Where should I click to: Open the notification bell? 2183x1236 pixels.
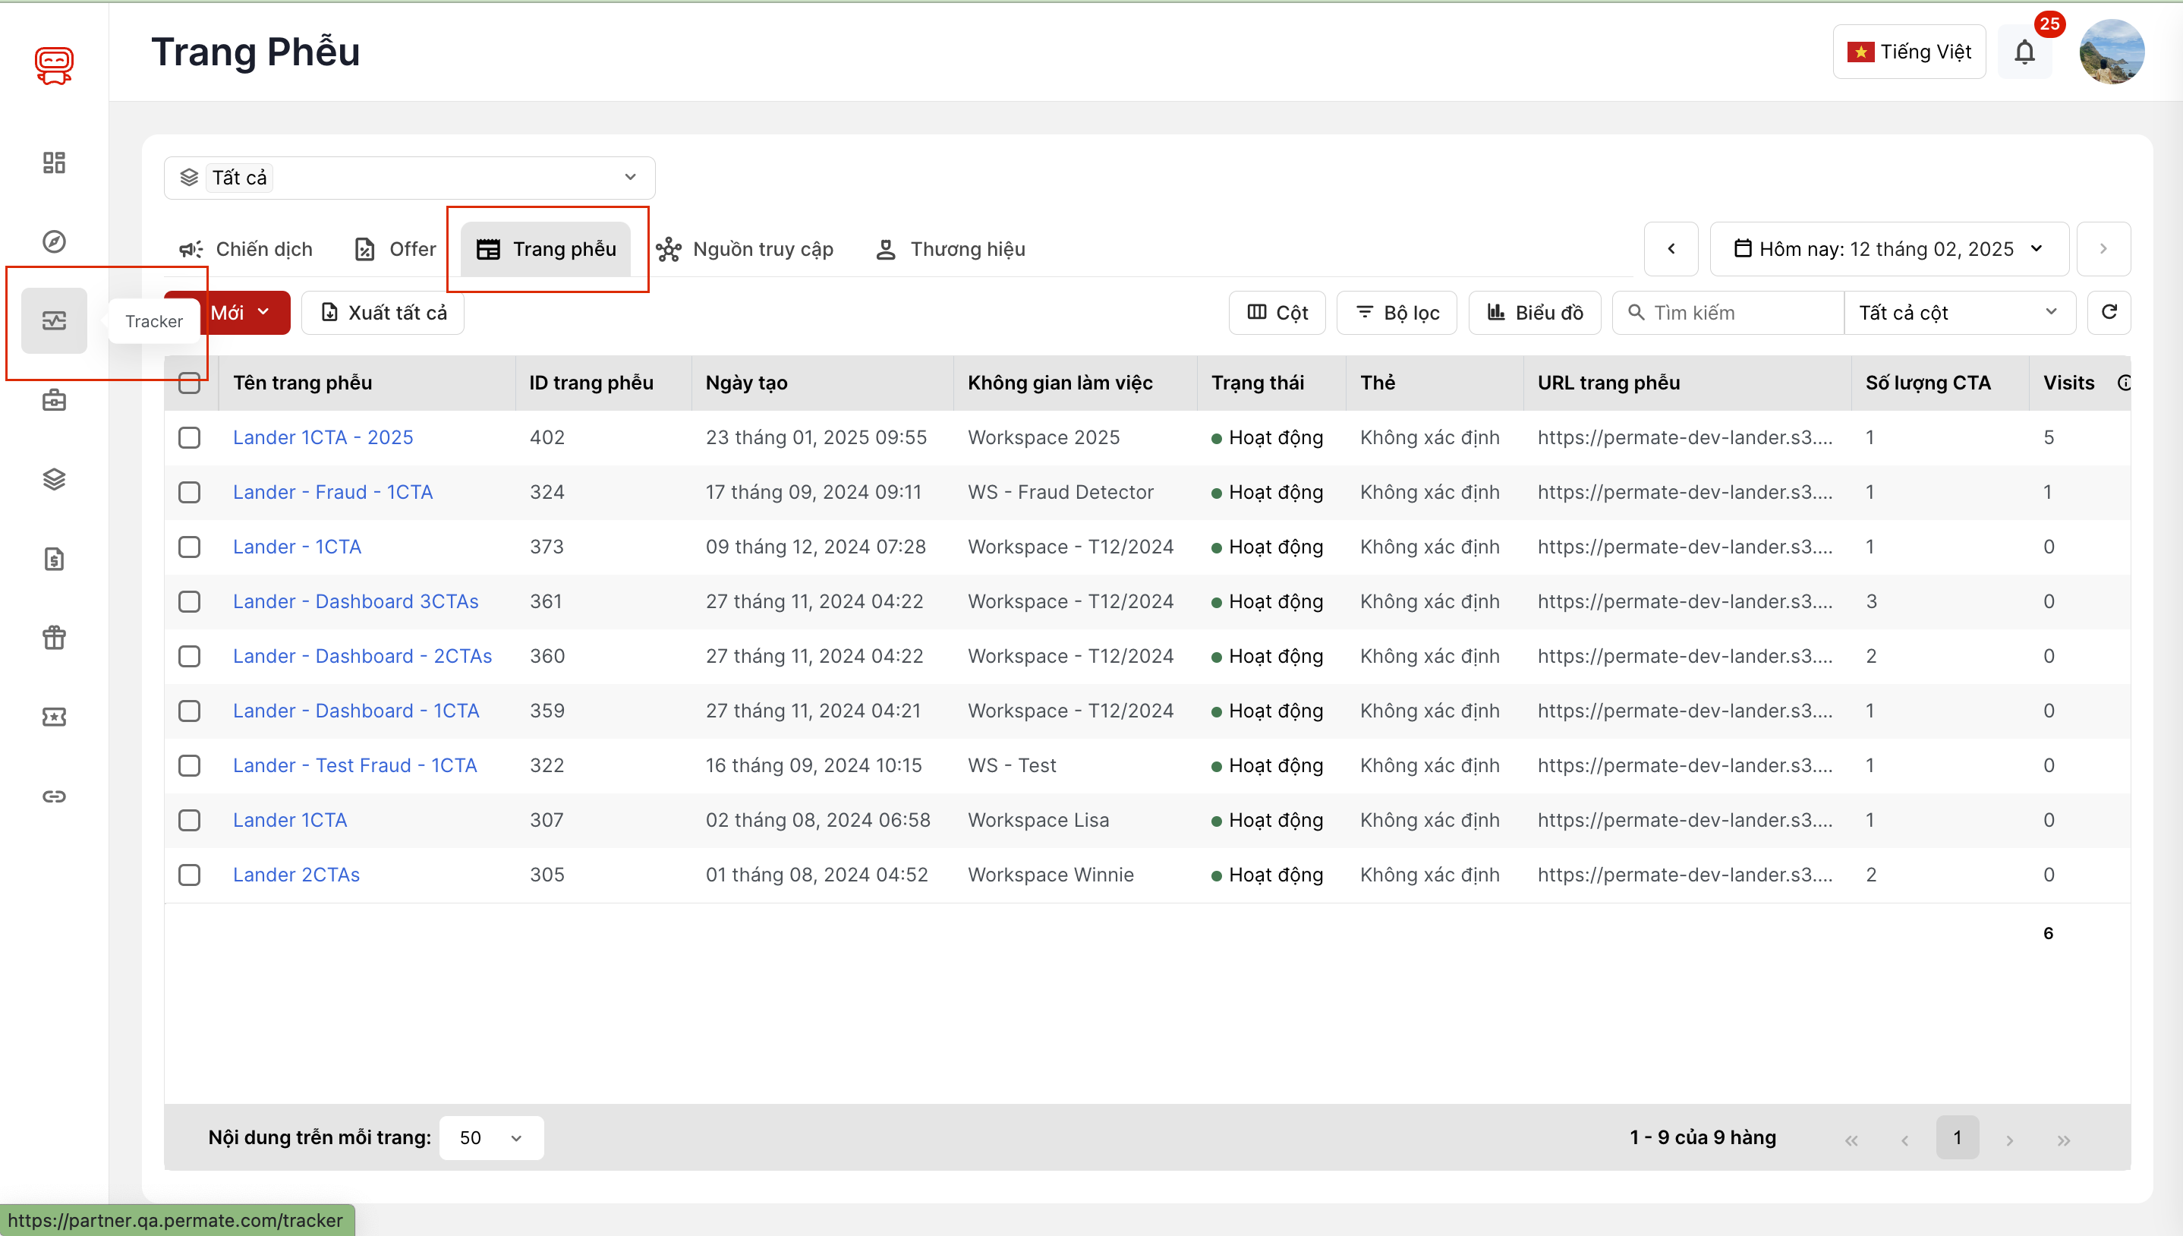(x=2024, y=52)
